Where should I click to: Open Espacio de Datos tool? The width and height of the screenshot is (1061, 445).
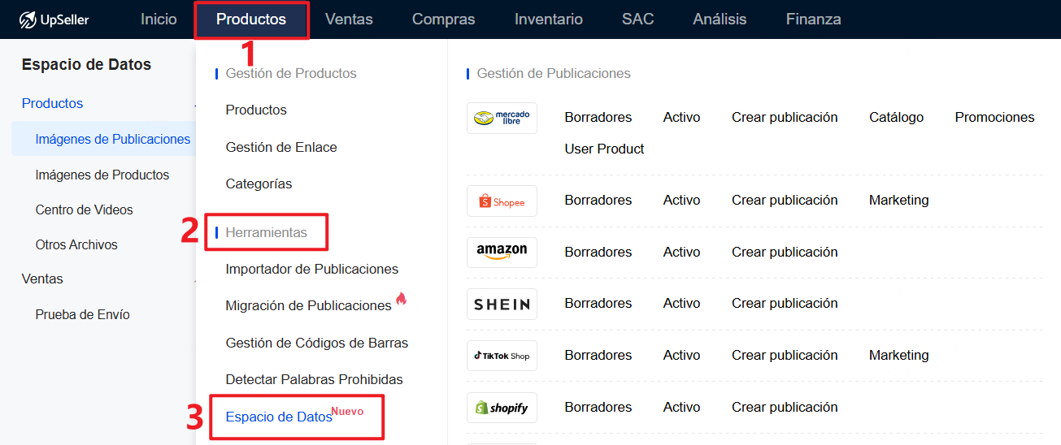(279, 417)
